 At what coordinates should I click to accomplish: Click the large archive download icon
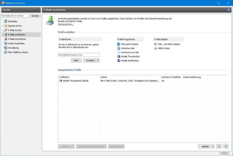[50, 21]
